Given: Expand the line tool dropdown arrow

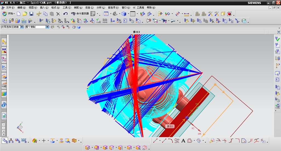Looking at the screenshot, I should [160, 141].
